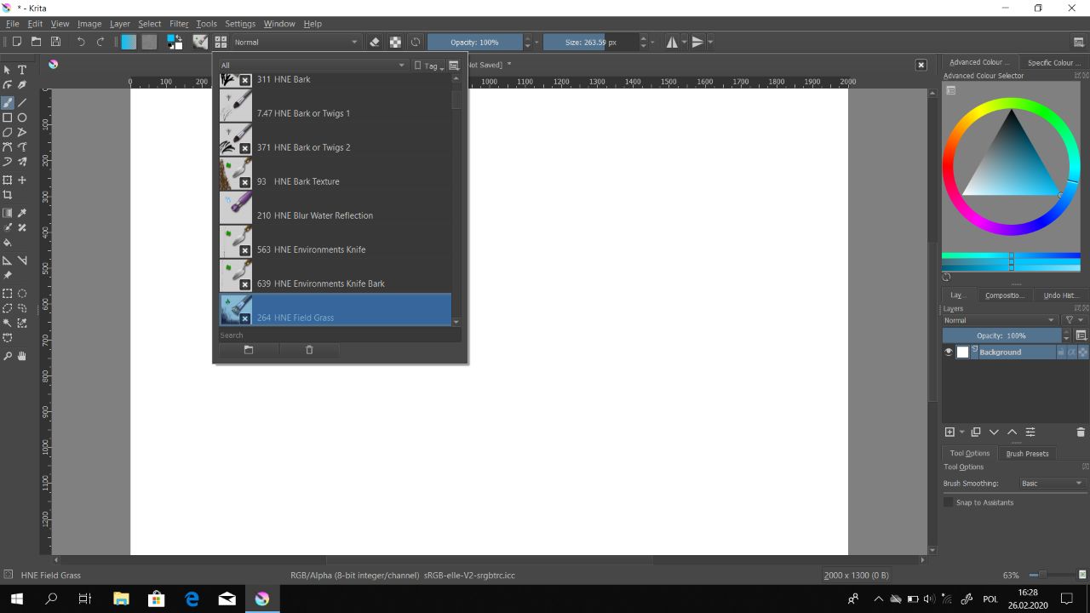Switch to Undo History tab
1090x613 pixels.
(1061, 295)
